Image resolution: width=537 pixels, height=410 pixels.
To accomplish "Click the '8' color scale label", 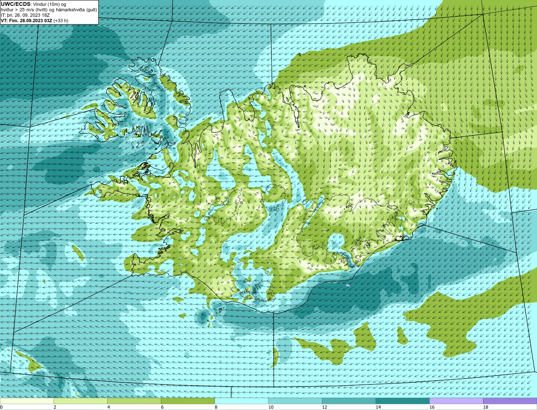I will 216,407.
